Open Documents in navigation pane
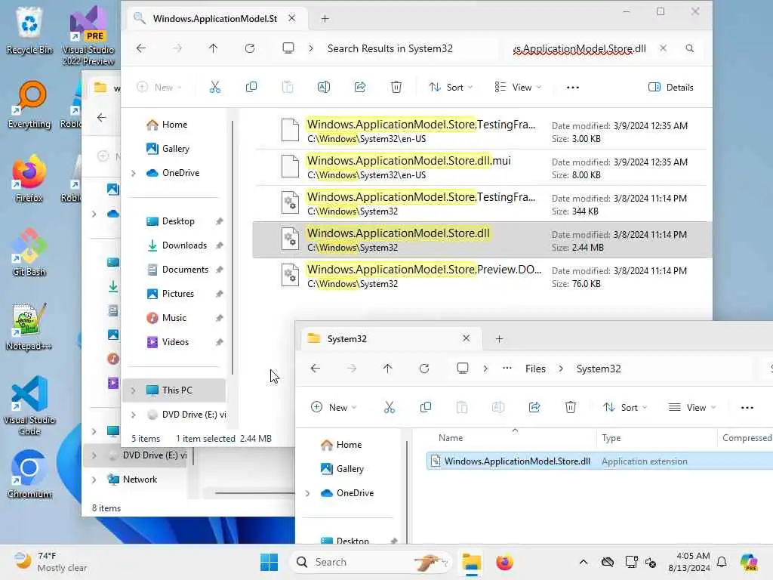This screenshot has width=773, height=580. pos(185,270)
